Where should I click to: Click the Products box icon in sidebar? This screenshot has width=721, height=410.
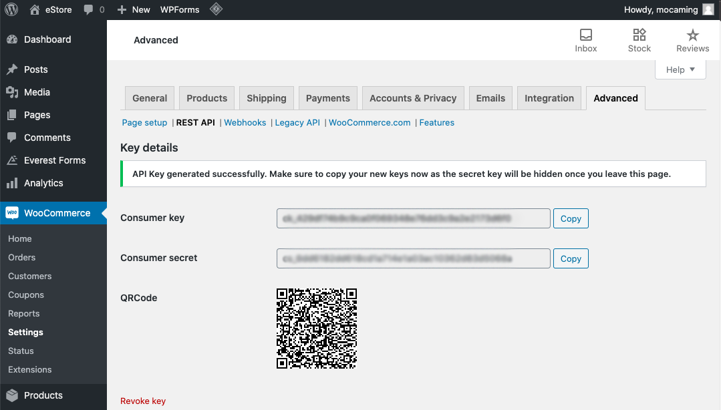[13, 395]
